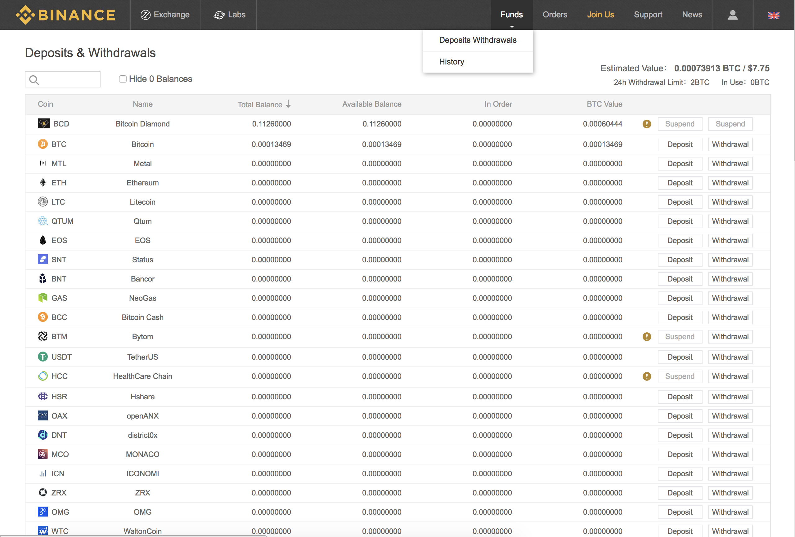The width and height of the screenshot is (795, 537).
Task: Click Deposit for Bitcoin BTC
Action: coord(680,144)
